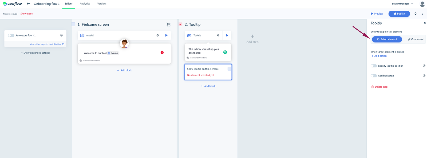The image size is (427, 158).
Task: Enable Specify tooltip position toggle
Action: (x=374, y=66)
